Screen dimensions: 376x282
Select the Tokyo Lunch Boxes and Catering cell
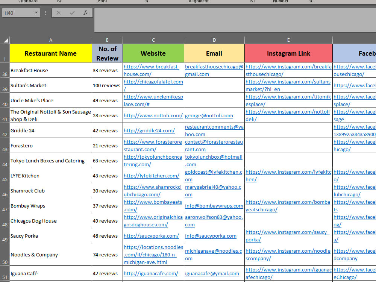[51, 161]
